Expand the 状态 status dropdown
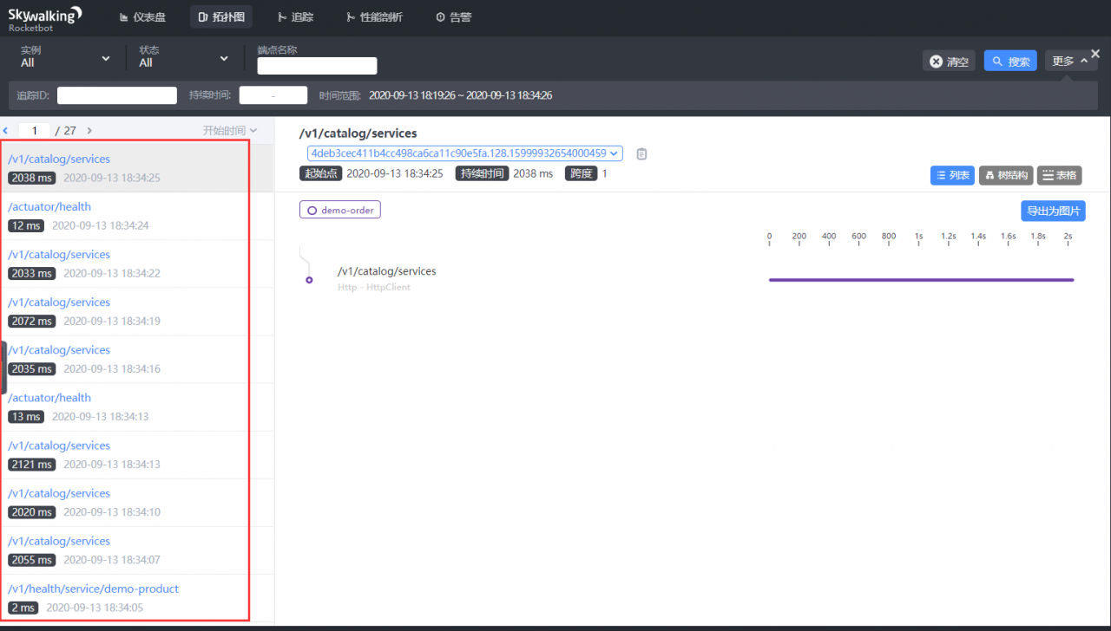This screenshot has width=1111, height=631. (x=184, y=57)
